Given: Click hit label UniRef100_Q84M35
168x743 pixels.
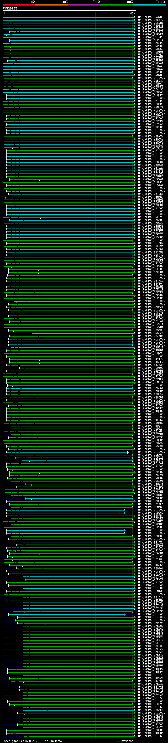Looking at the screenshot, I should (x=151, y=89).
